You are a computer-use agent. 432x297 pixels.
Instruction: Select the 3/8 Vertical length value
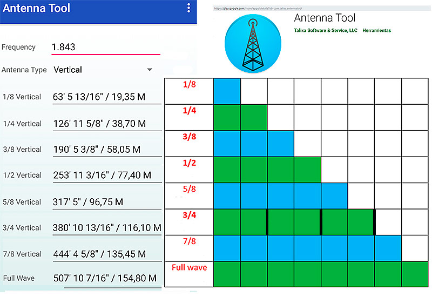[x=97, y=149]
